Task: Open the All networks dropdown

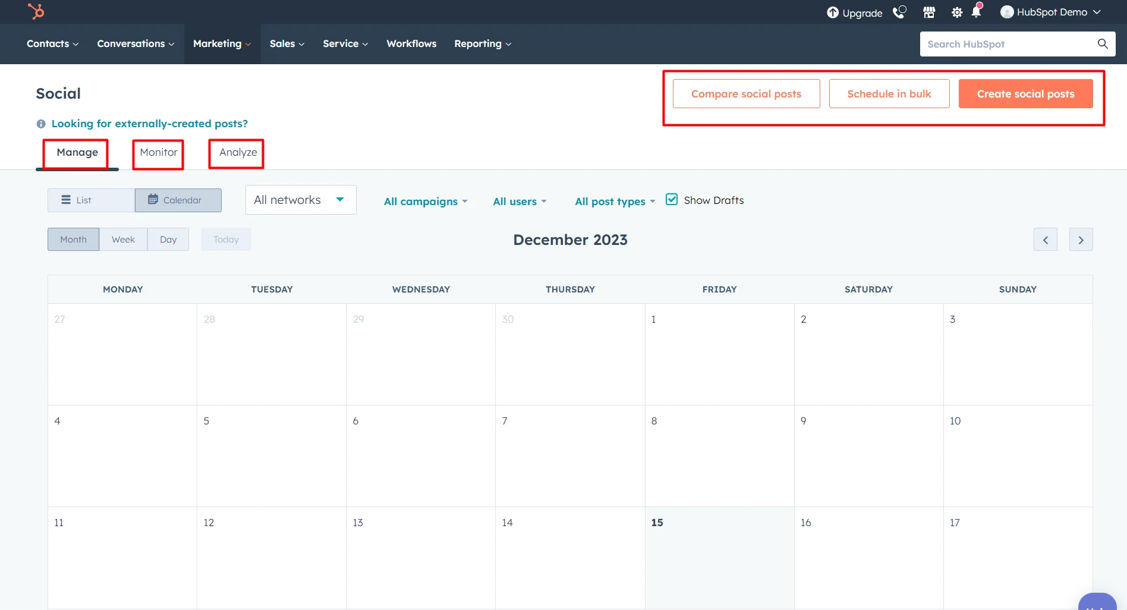Action: click(300, 199)
